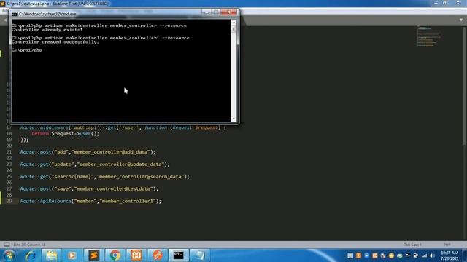Click scroll down arrow in cmd window

click(233, 119)
